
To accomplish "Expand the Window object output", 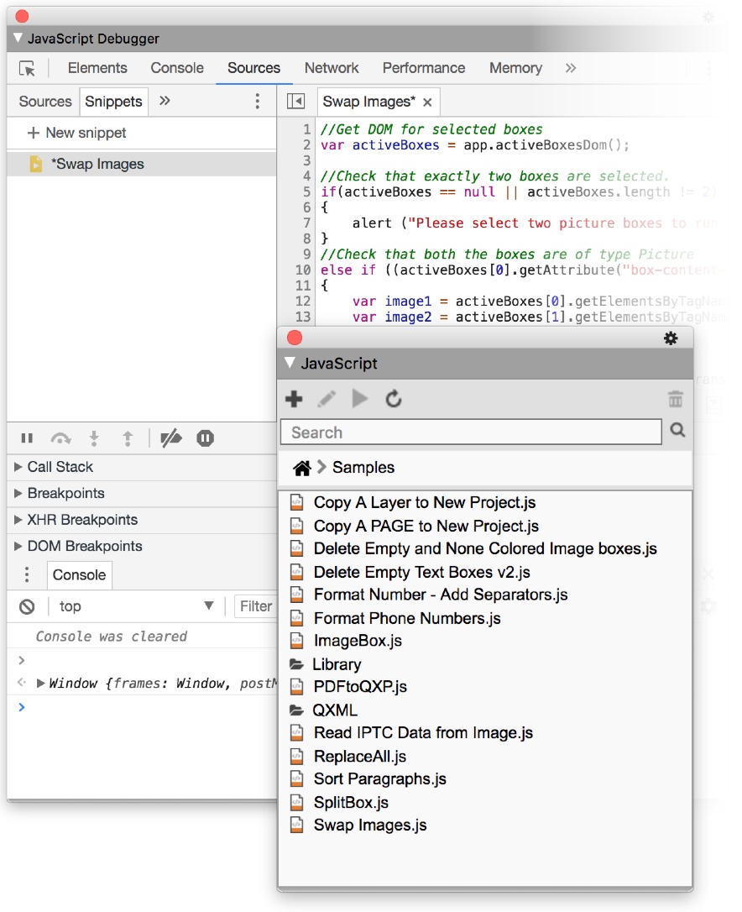I will click(x=40, y=684).
